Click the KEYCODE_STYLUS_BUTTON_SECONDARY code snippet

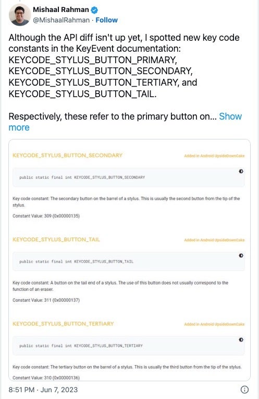(x=129, y=178)
